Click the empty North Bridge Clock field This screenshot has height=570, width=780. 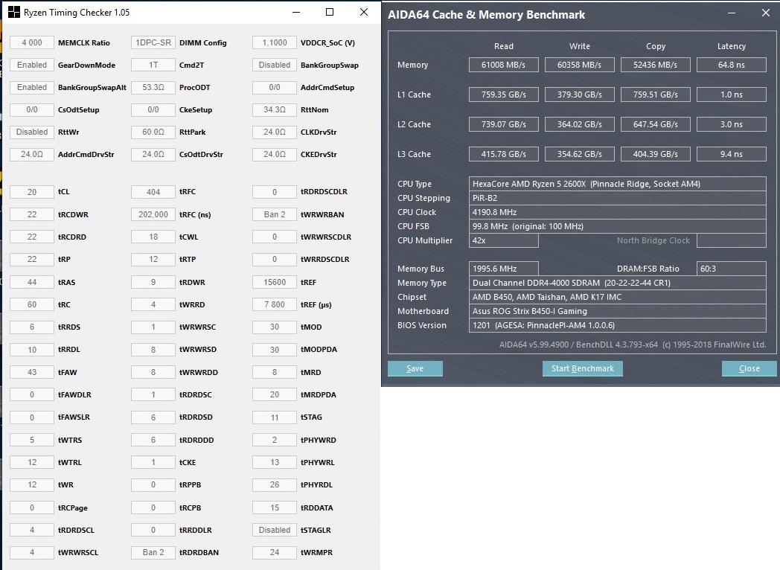[x=731, y=241]
